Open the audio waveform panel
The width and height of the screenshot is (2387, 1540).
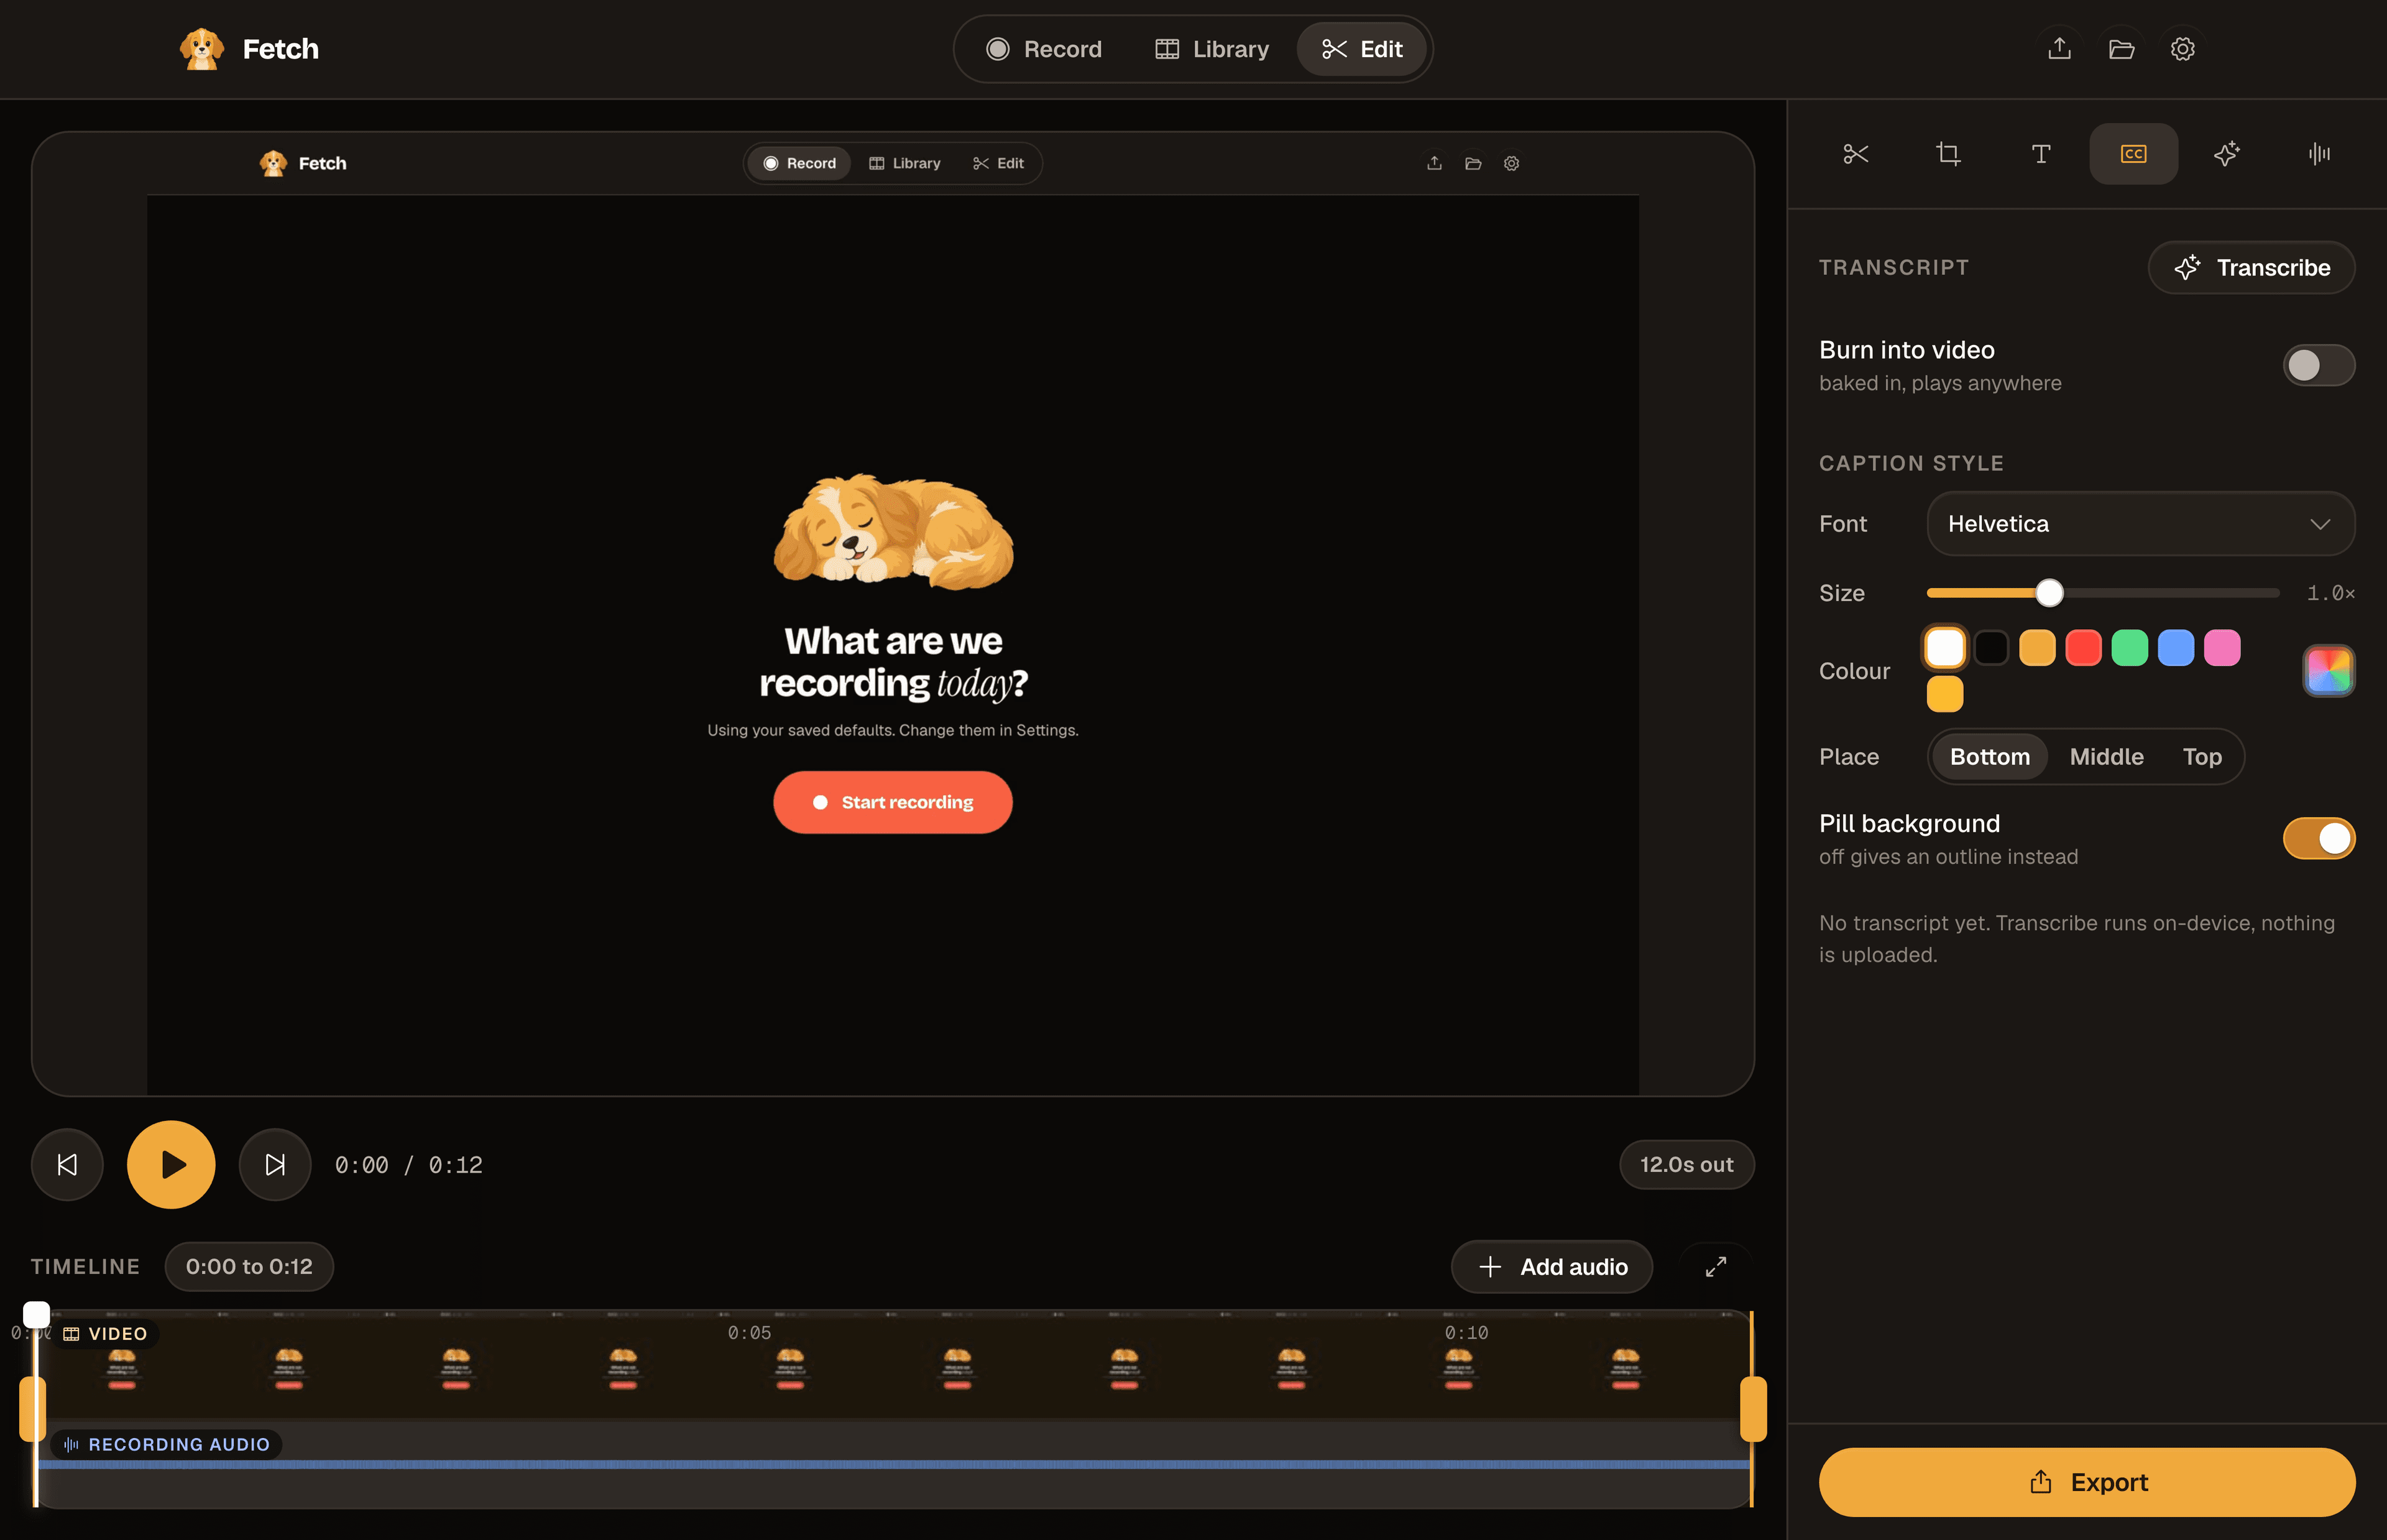[2319, 154]
